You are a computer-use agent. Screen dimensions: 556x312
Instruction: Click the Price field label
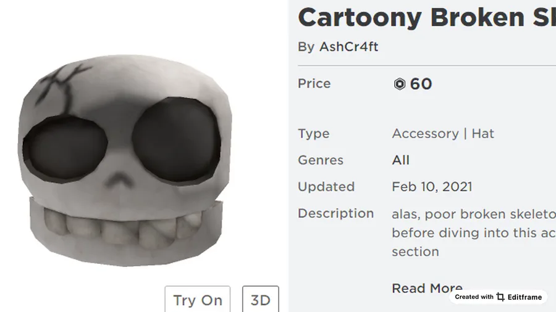(x=314, y=83)
